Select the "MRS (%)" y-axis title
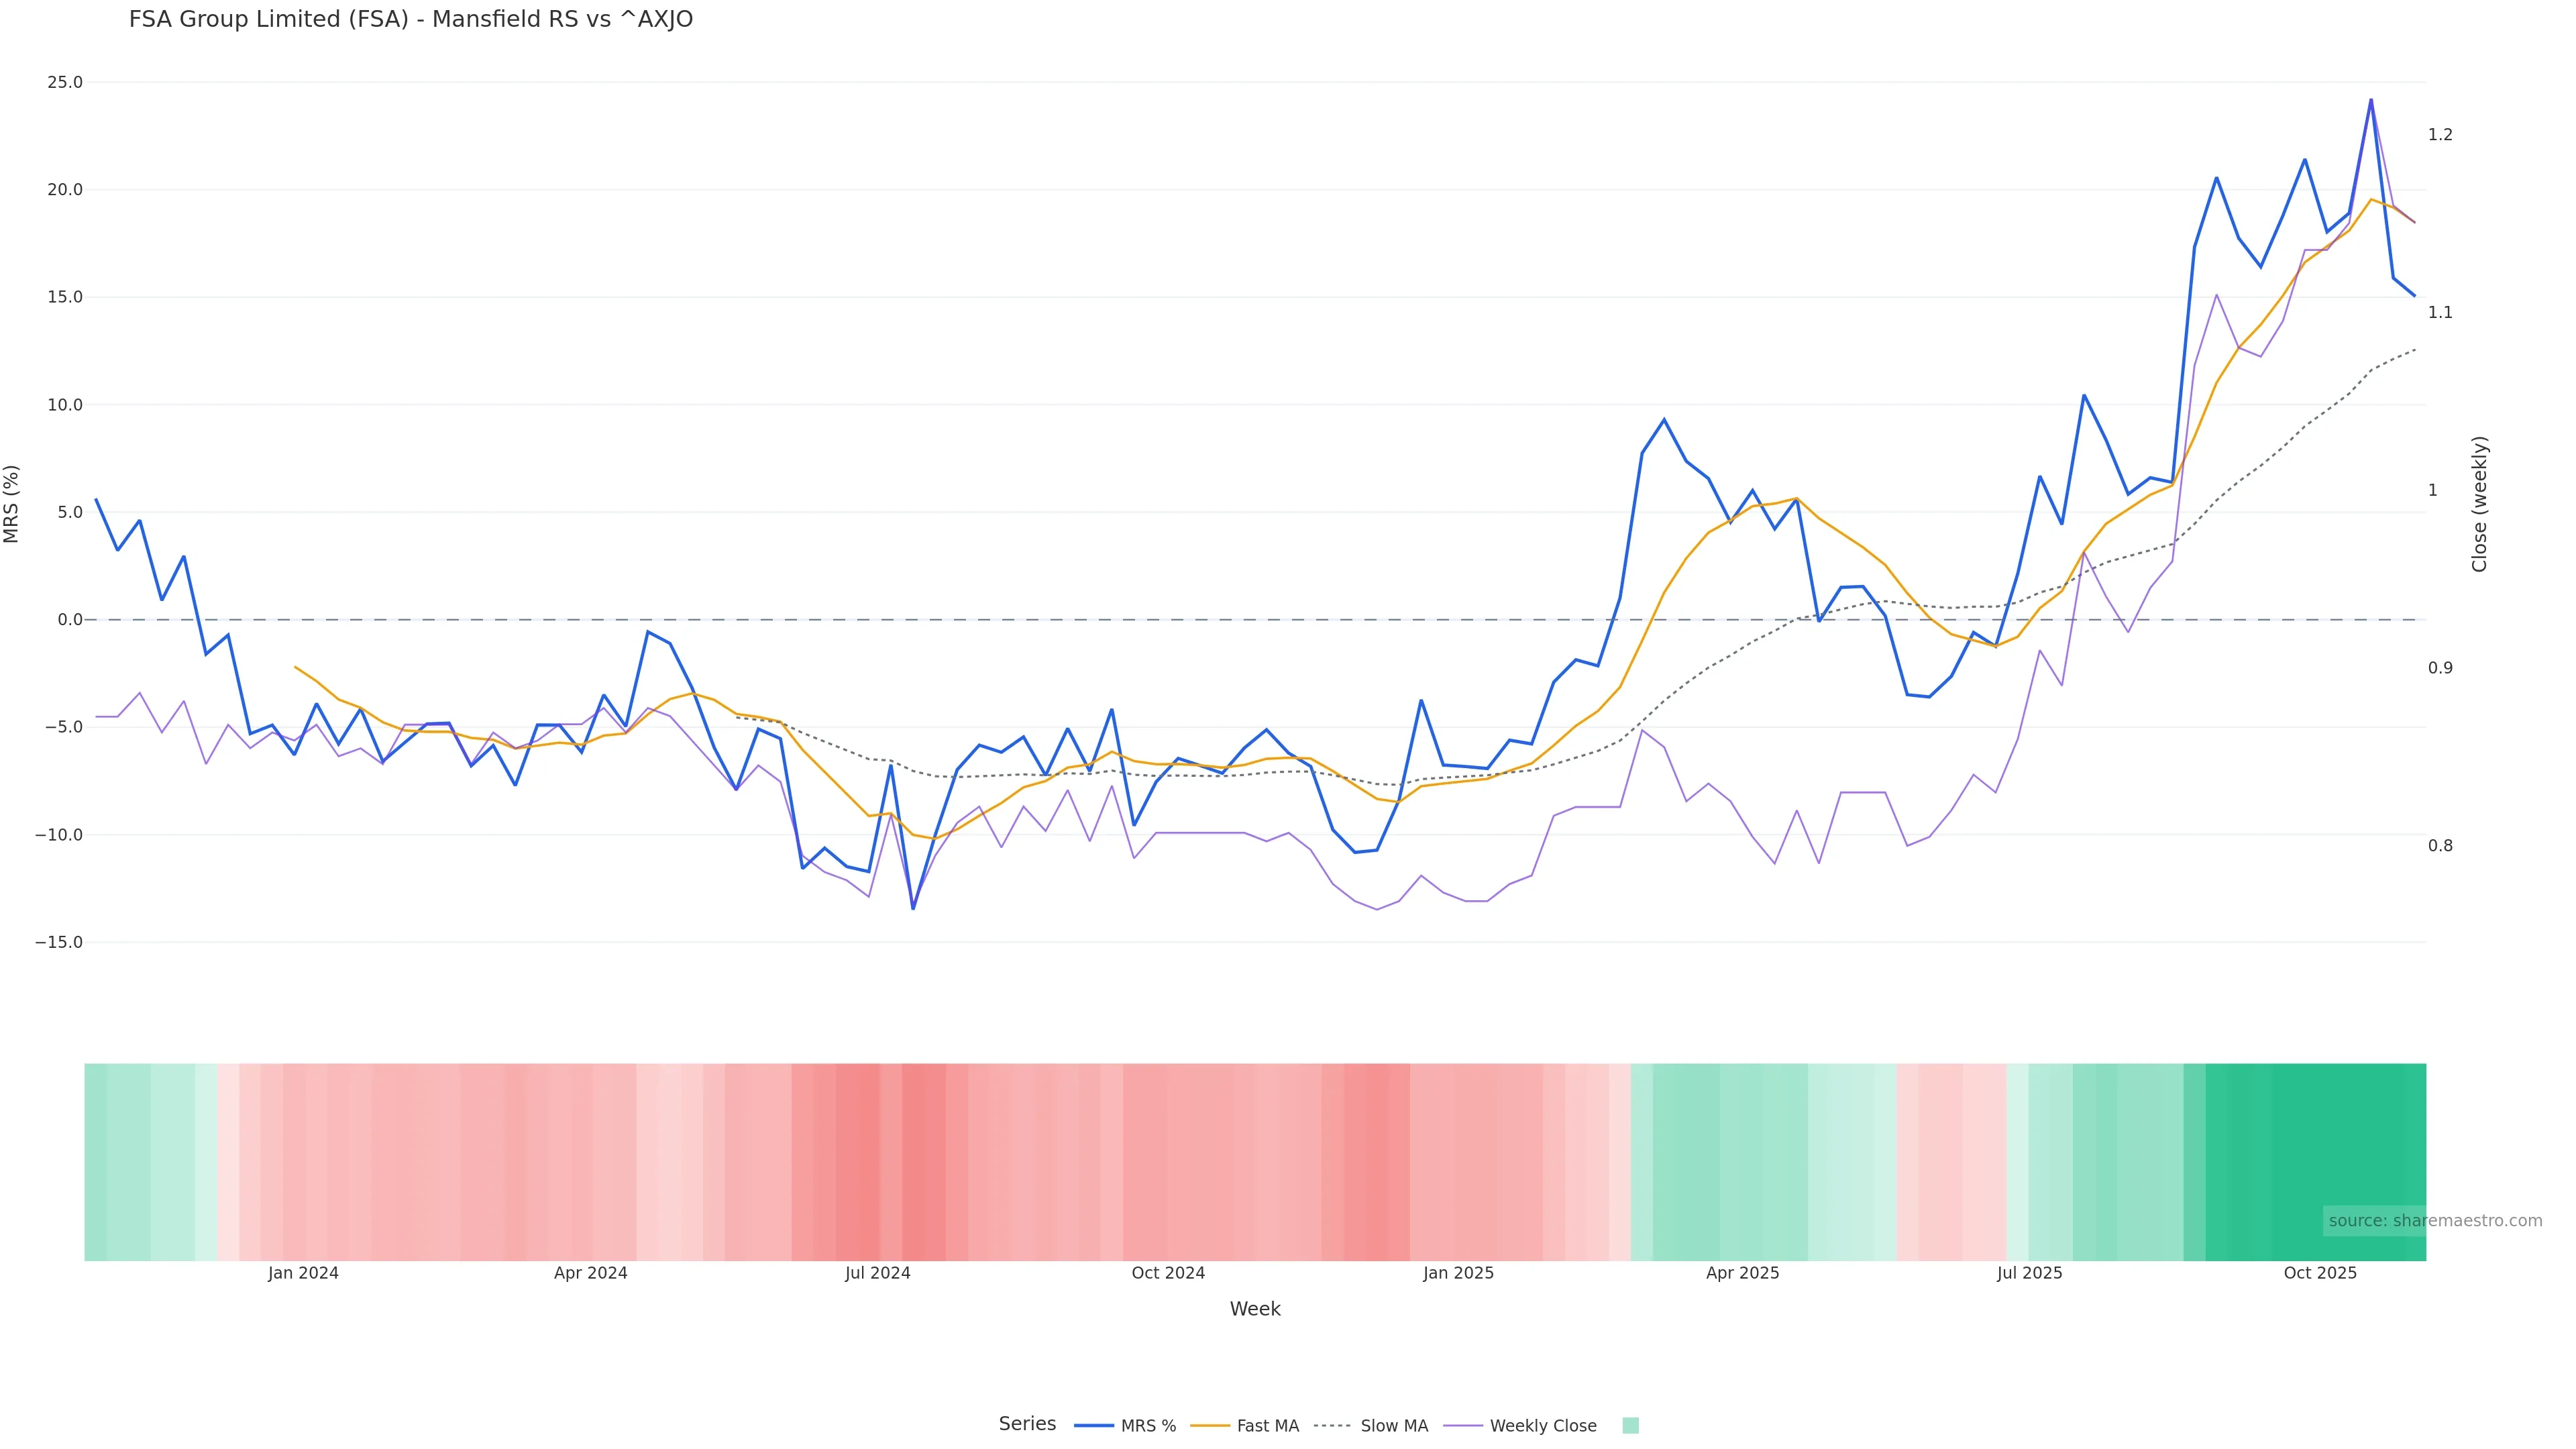2576x1449 pixels. pyautogui.click(x=12, y=504)
